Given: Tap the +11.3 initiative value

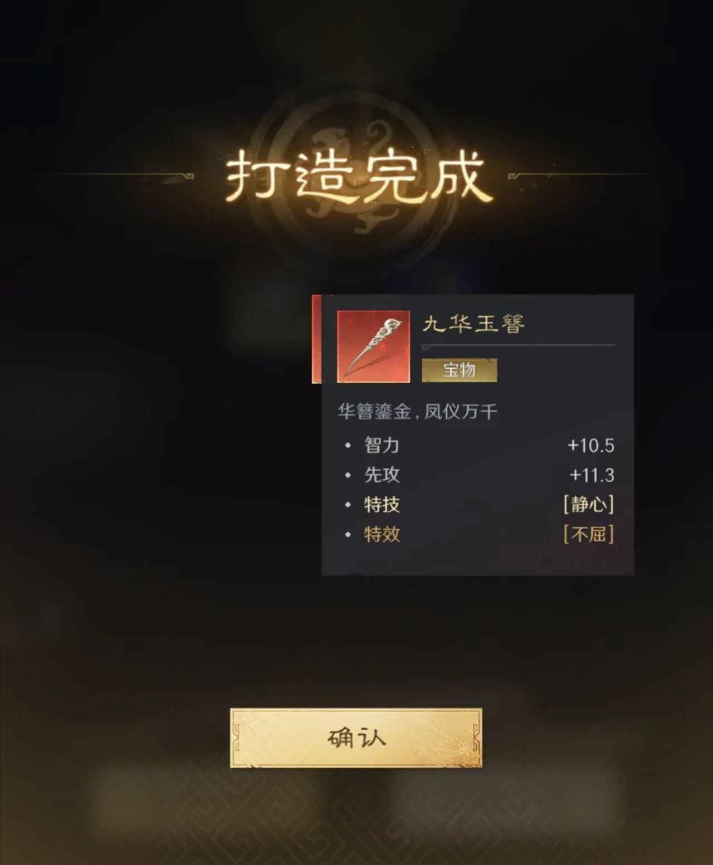Looking at the screenshot, I should pyautogui.click(x=592, y=475).
